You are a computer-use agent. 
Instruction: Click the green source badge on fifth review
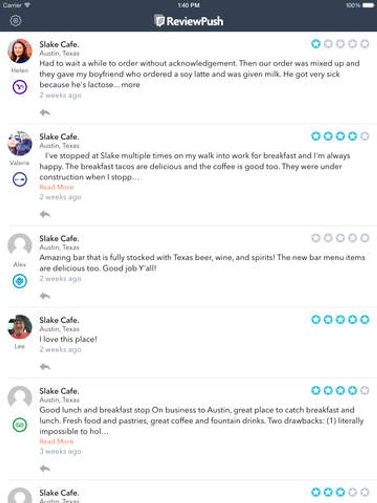[20, 425]
